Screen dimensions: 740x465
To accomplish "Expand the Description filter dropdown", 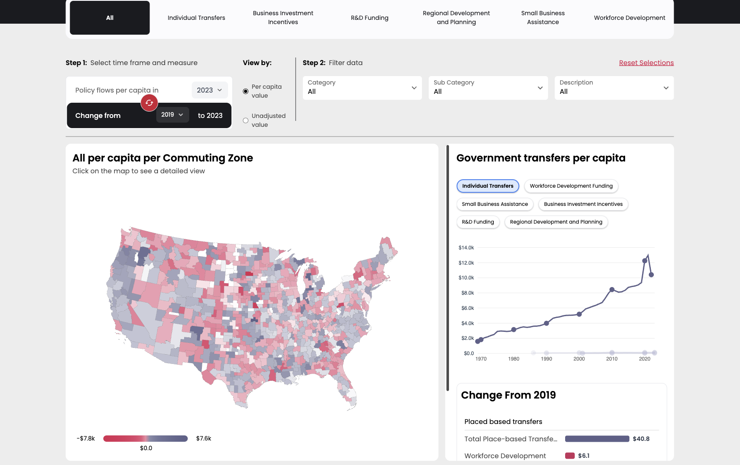I will pyautogui.click(x=614, y=88).
